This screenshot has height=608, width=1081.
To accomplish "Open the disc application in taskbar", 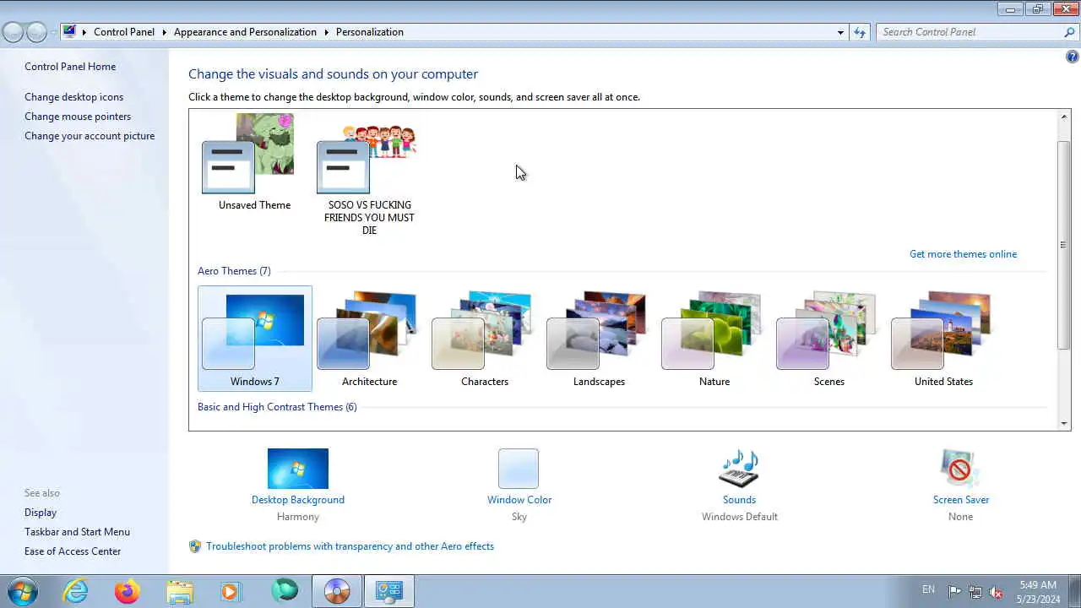I will click(x=336, y=591).
